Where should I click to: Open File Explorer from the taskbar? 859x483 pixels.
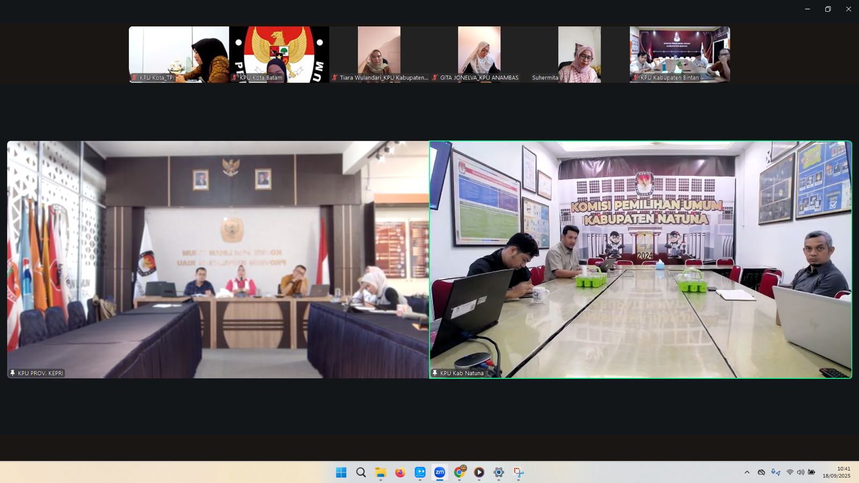click(381, 472)
